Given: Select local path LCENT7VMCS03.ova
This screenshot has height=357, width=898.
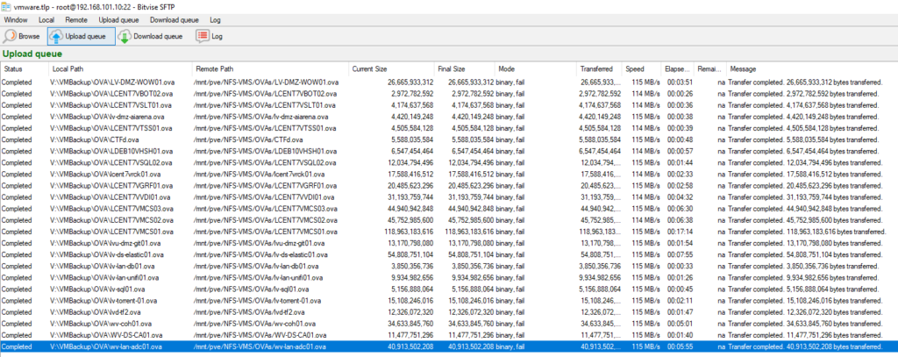Looking at the screenshot, I should [x=111, y=209].
